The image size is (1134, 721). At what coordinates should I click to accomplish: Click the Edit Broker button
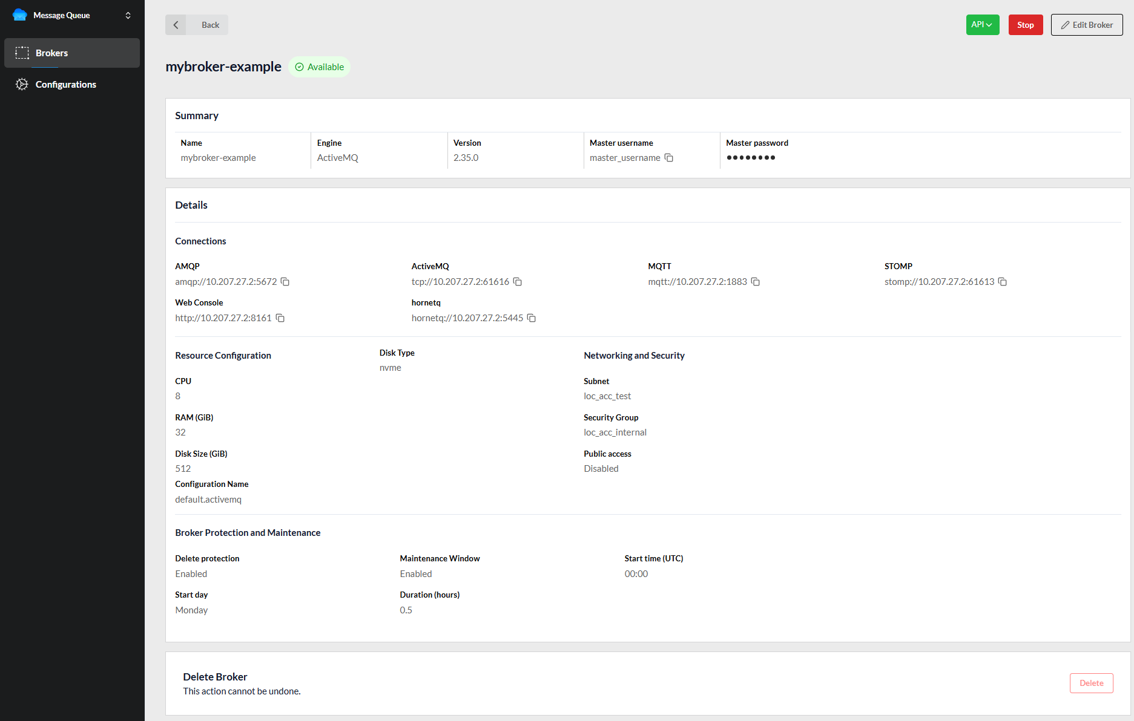pos(1086,25)
